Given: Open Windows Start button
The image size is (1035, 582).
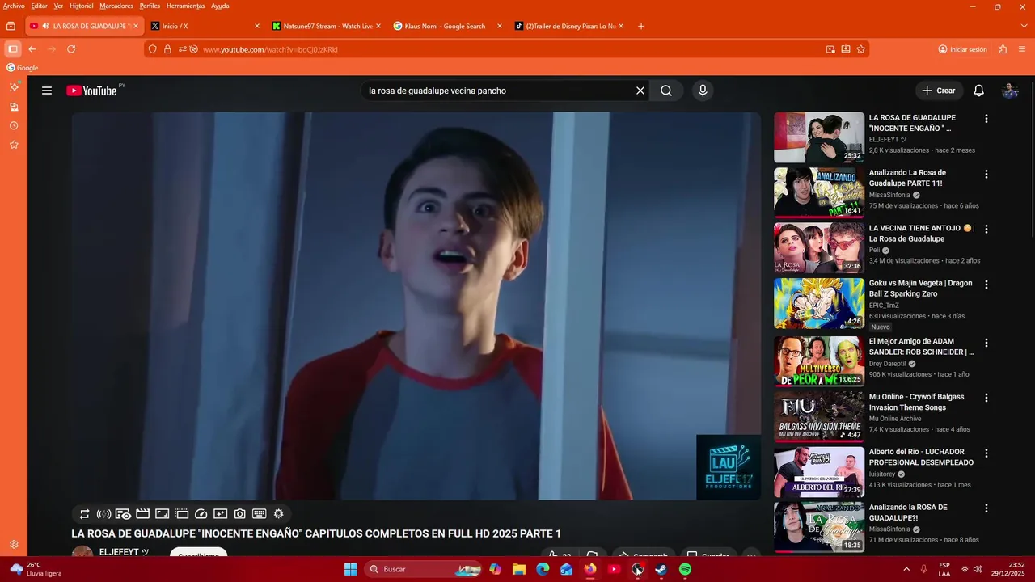Looking at the screenshot, I should (350, 569).
